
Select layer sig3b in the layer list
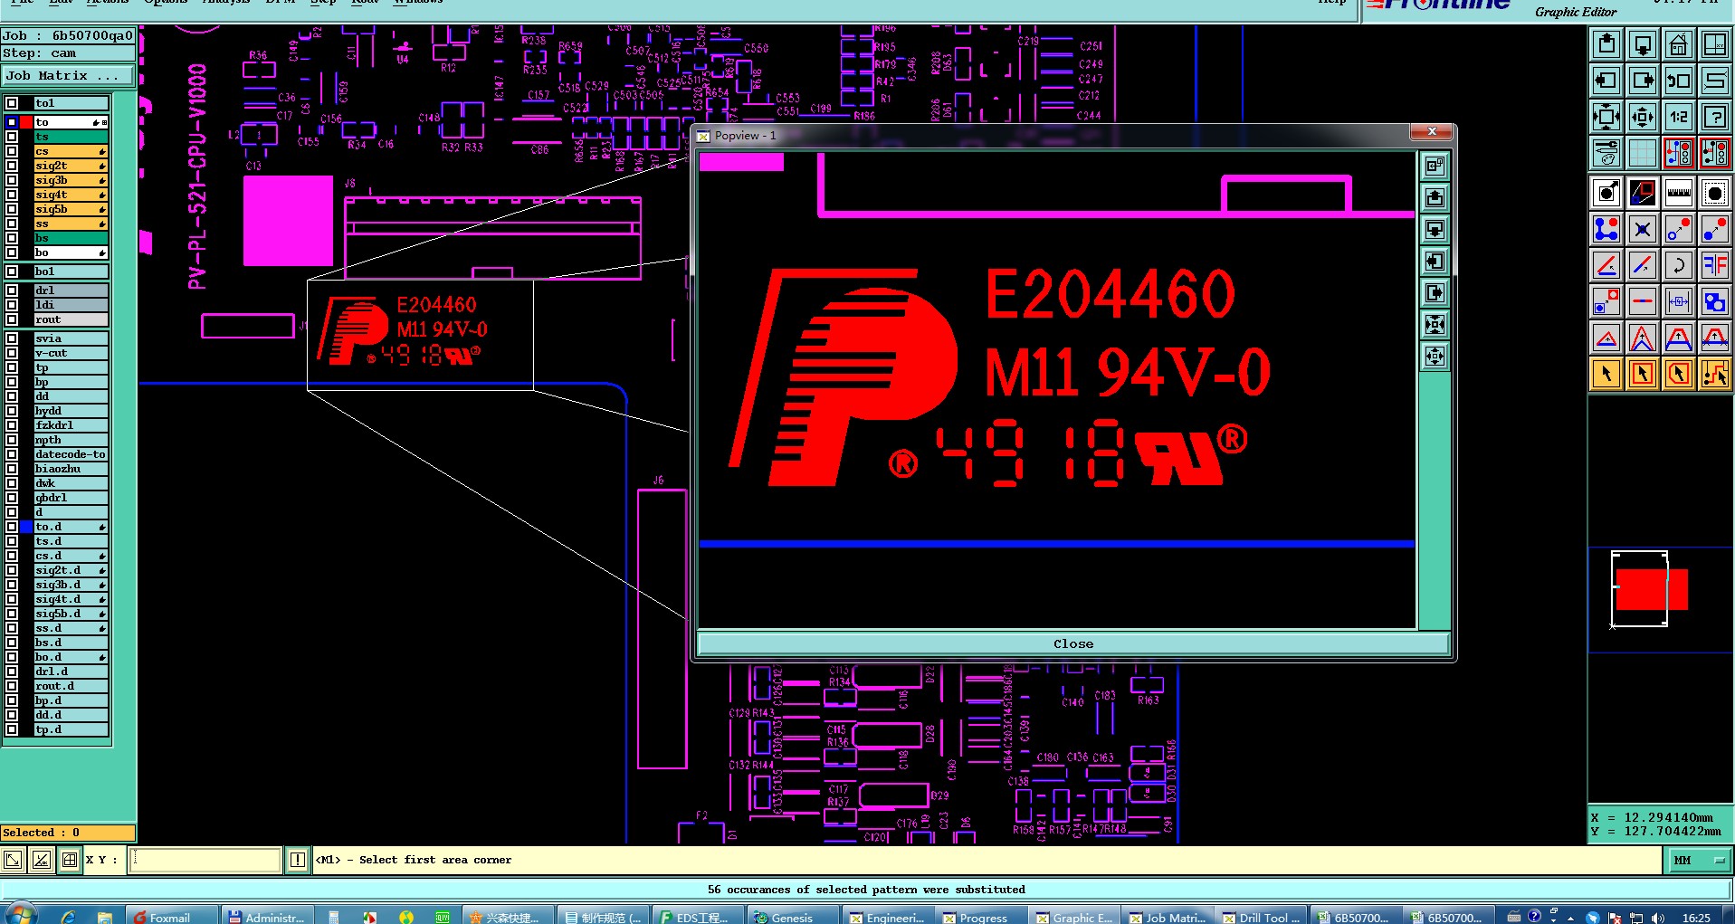71,180
